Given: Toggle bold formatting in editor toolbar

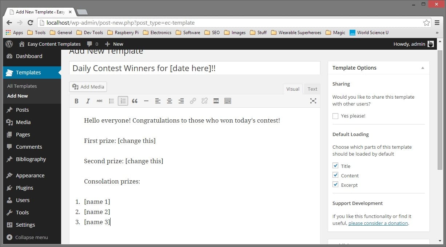Looking at the screenshot, I should pos(76,101).
